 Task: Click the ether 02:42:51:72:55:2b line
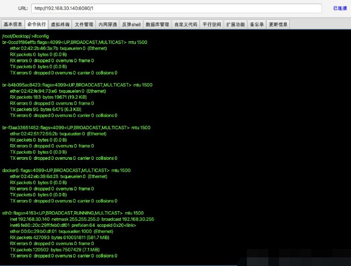[x=58, y=134]
